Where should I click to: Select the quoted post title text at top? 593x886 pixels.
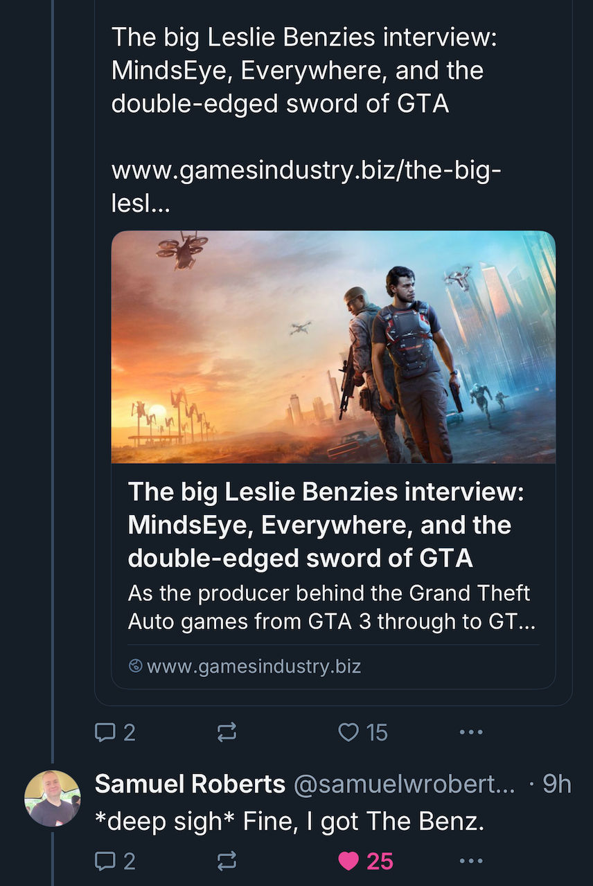coord(304,70)
